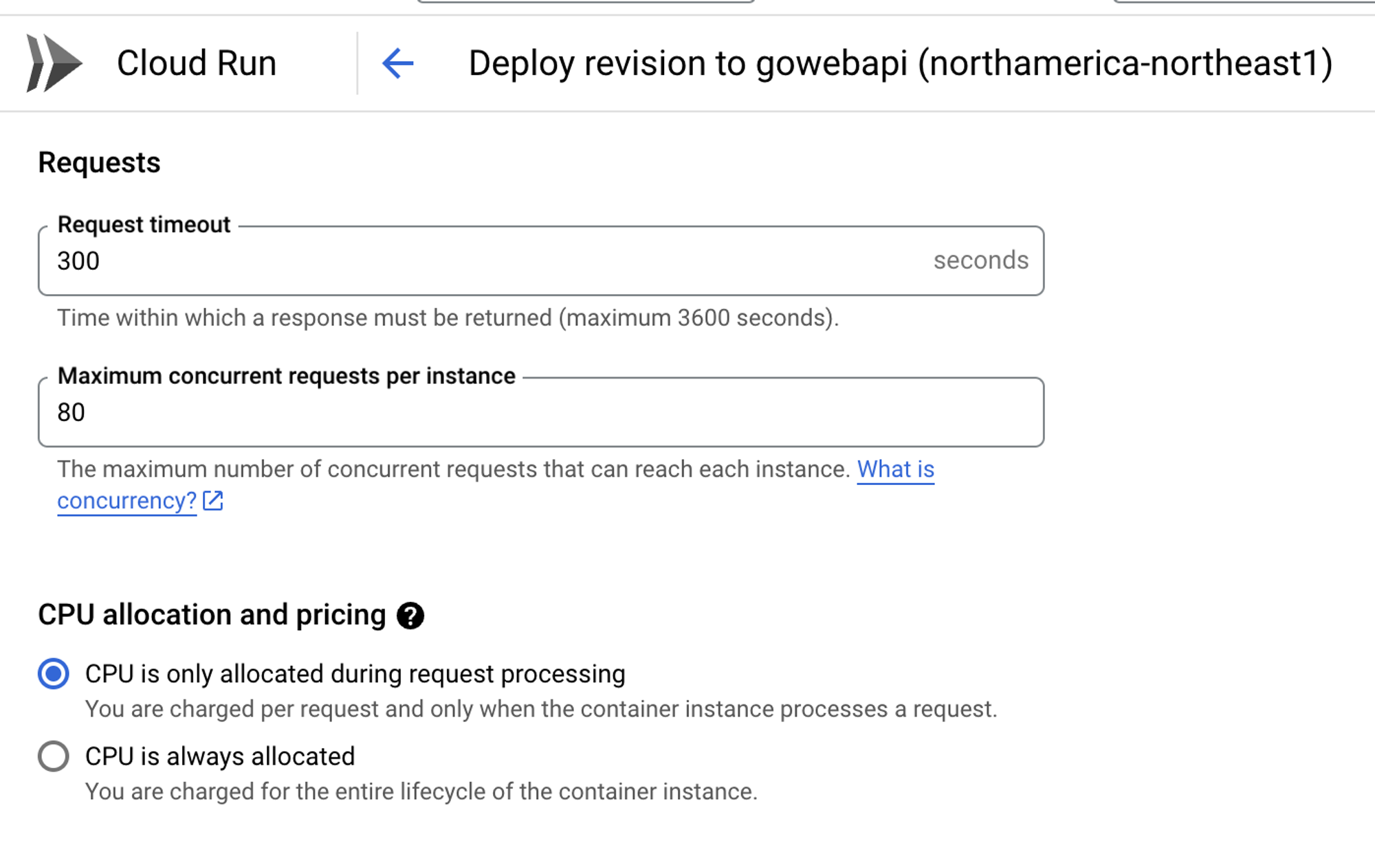Select the CPU is always allocated radio
This screenshot has height=843, width=1375.
[54, 756]
